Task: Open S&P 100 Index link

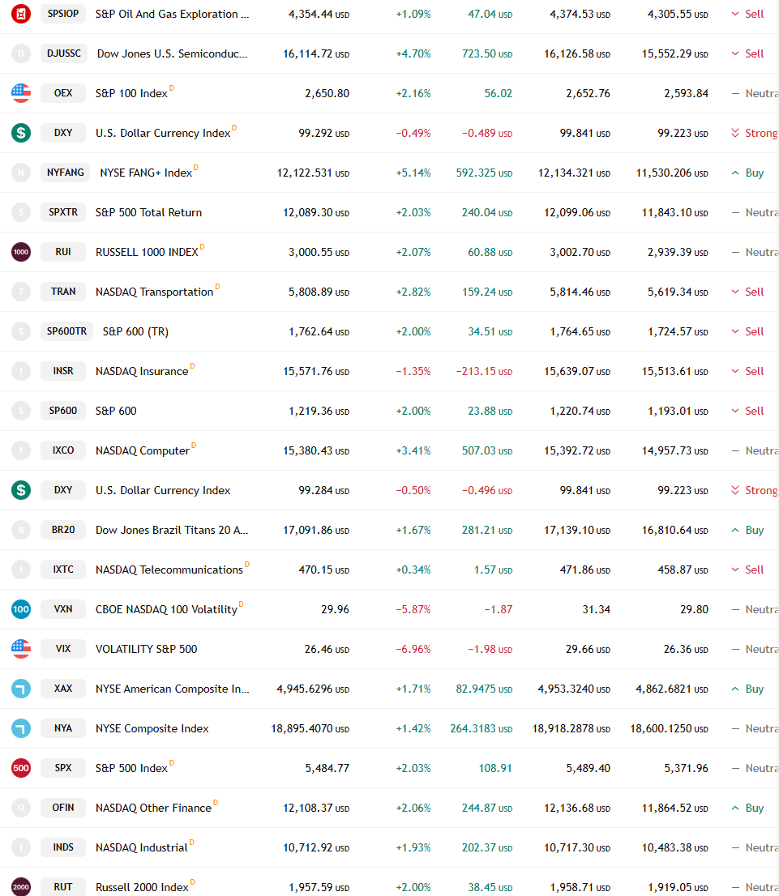Action: click(x=131, y=93)
